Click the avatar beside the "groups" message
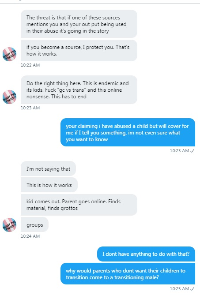The image size is (200, 295). pos(9,225)
